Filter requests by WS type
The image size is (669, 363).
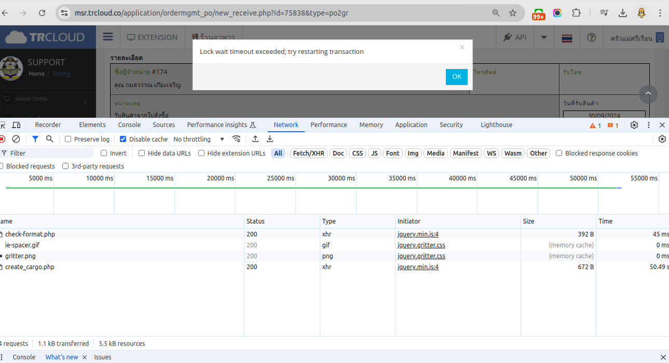491,153
